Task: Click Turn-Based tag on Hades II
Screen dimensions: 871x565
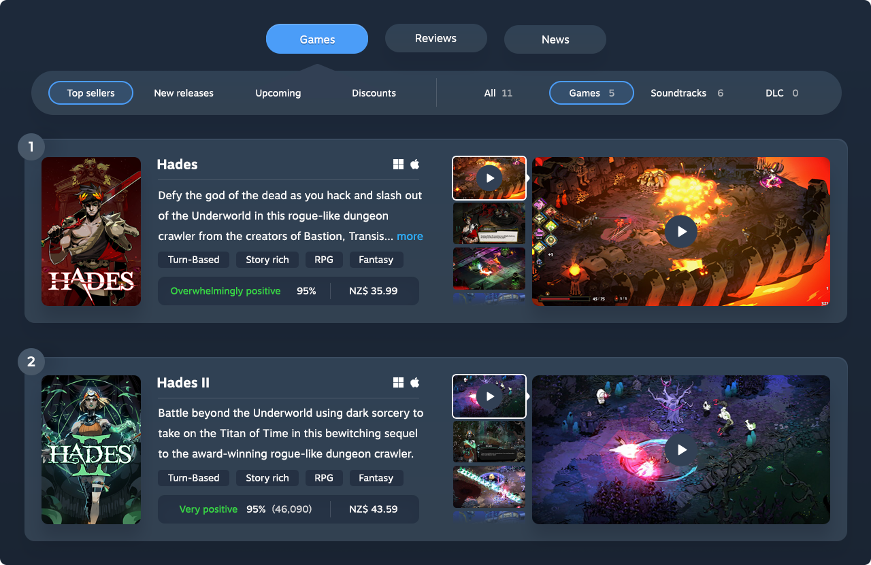Action: pyautogui.click(x=193, y=478)
